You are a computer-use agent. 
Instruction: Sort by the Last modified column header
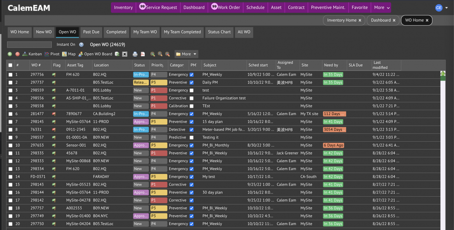pos(386,65)
